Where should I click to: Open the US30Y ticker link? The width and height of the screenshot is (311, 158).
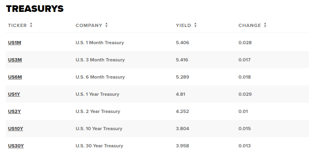(16, 146)
